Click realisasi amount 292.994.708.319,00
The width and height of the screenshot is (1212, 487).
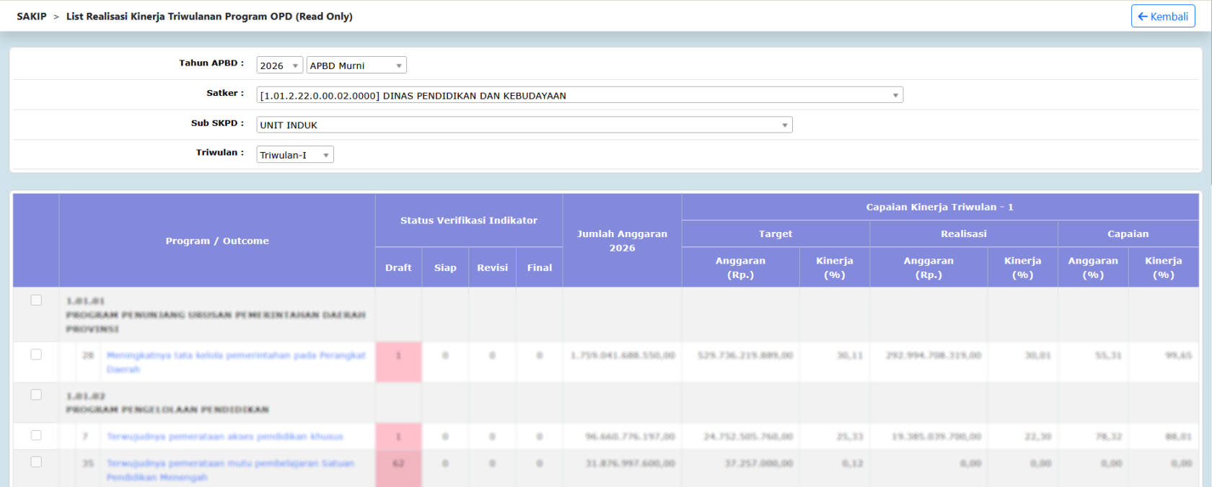pyautogui.click(x=934, y=355)
